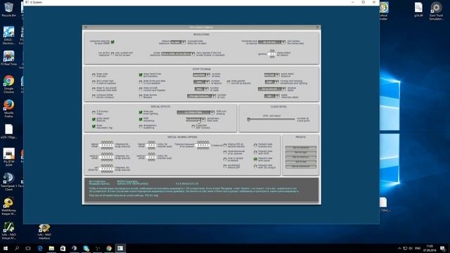Open the texture resolution dropdown
The image size is (450, 253).
[x=178, y=42]
